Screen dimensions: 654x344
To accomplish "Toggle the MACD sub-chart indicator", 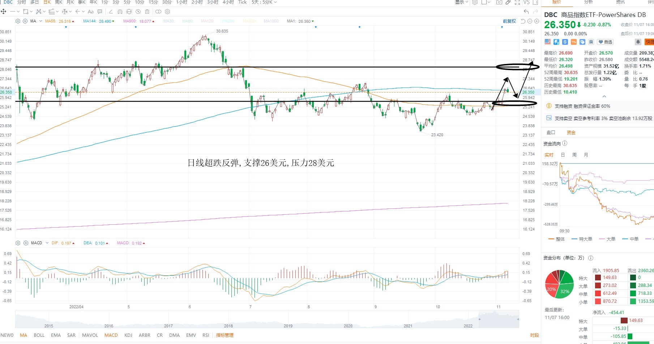I will pos(111,335).
